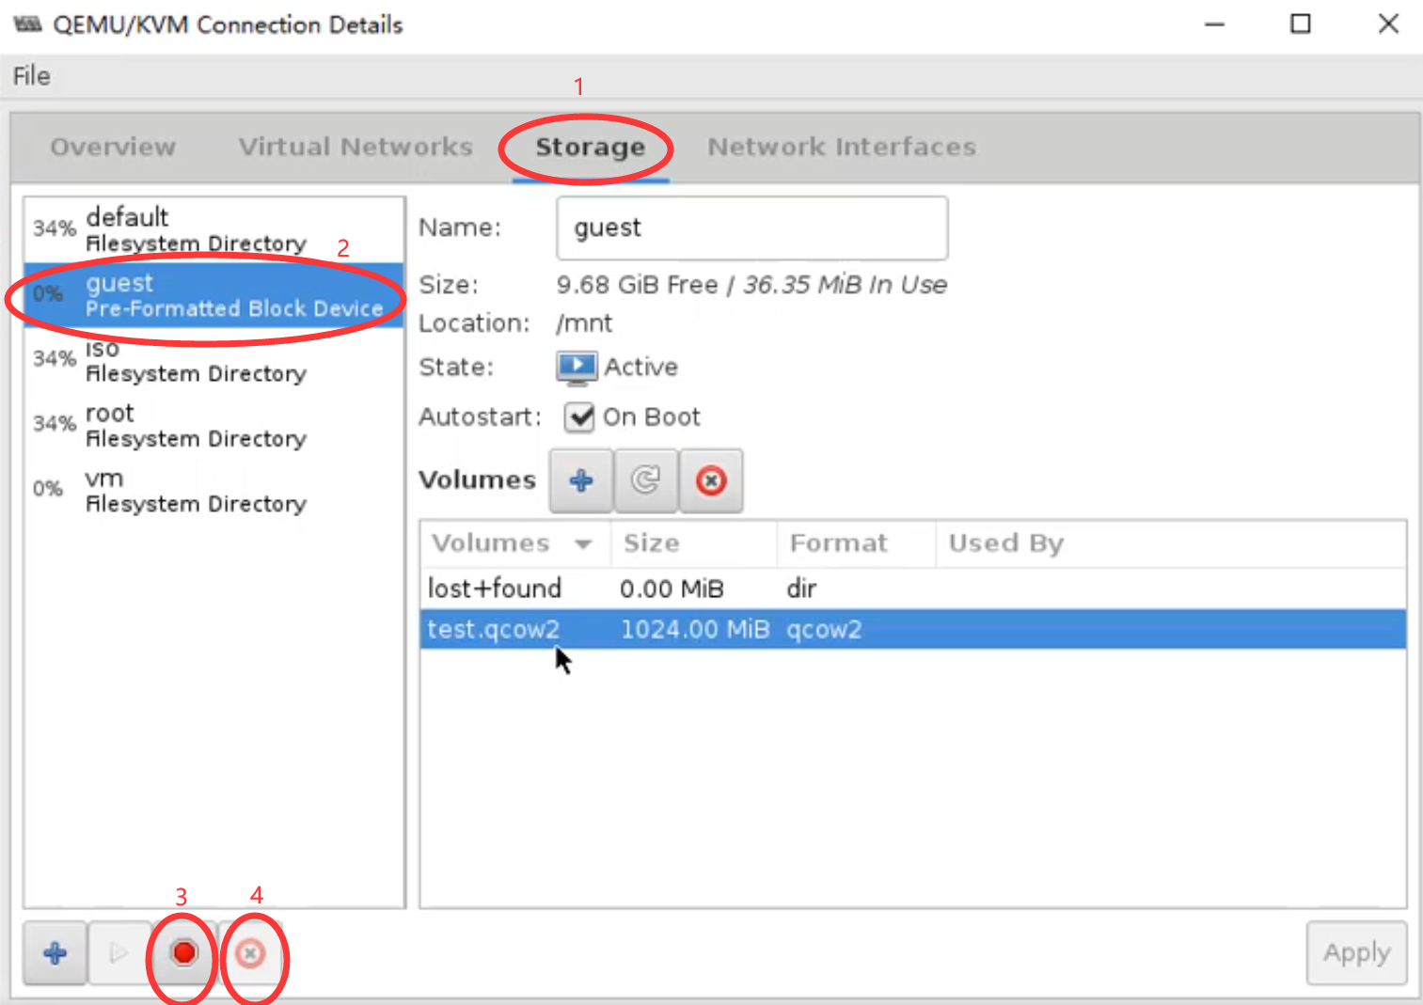This screenshot has width=1423, height=1005.
Task: Toggle the Autostart On Boot checkbox
Action: click(x=579, y=416)
